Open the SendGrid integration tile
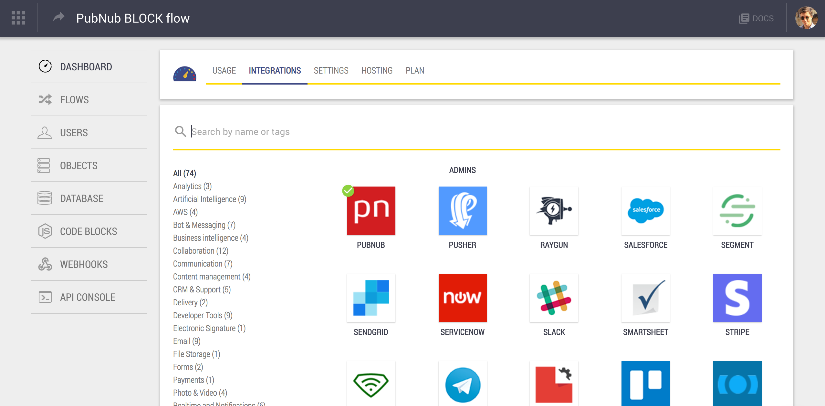The width and height of the screenshot is (825, 406). [371, 298]
